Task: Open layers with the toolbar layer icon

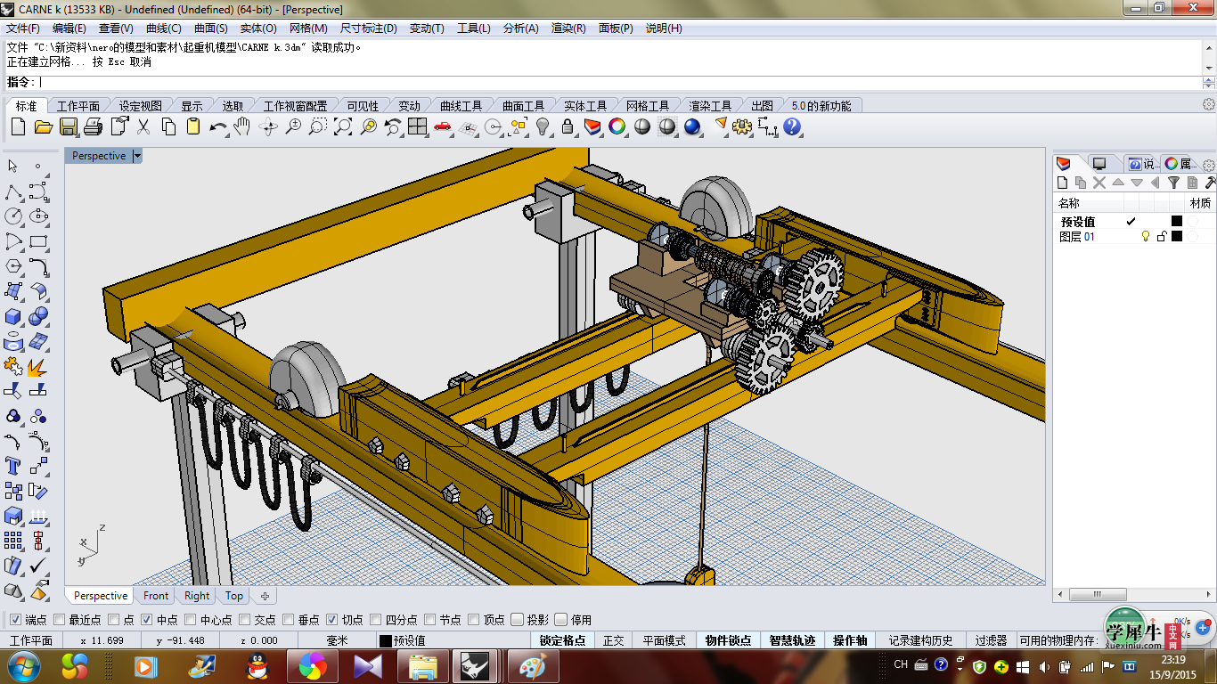Action: point(592,127)
